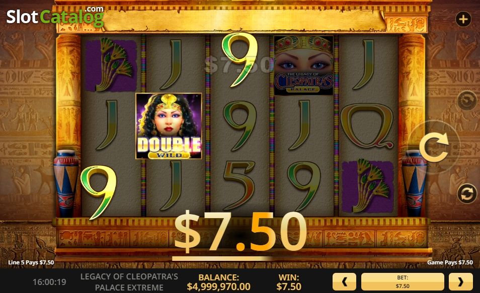Screen dimensions: 480x293
Task: Click the purple lotus symbol on reel one
Action: [x=111, y=65]
